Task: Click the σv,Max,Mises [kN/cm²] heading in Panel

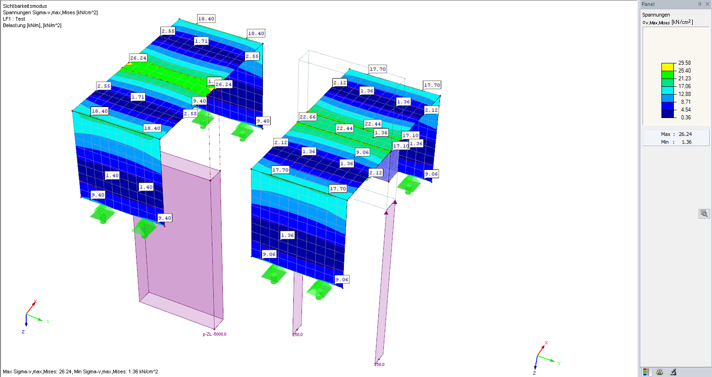Action: tap(667, 22)
